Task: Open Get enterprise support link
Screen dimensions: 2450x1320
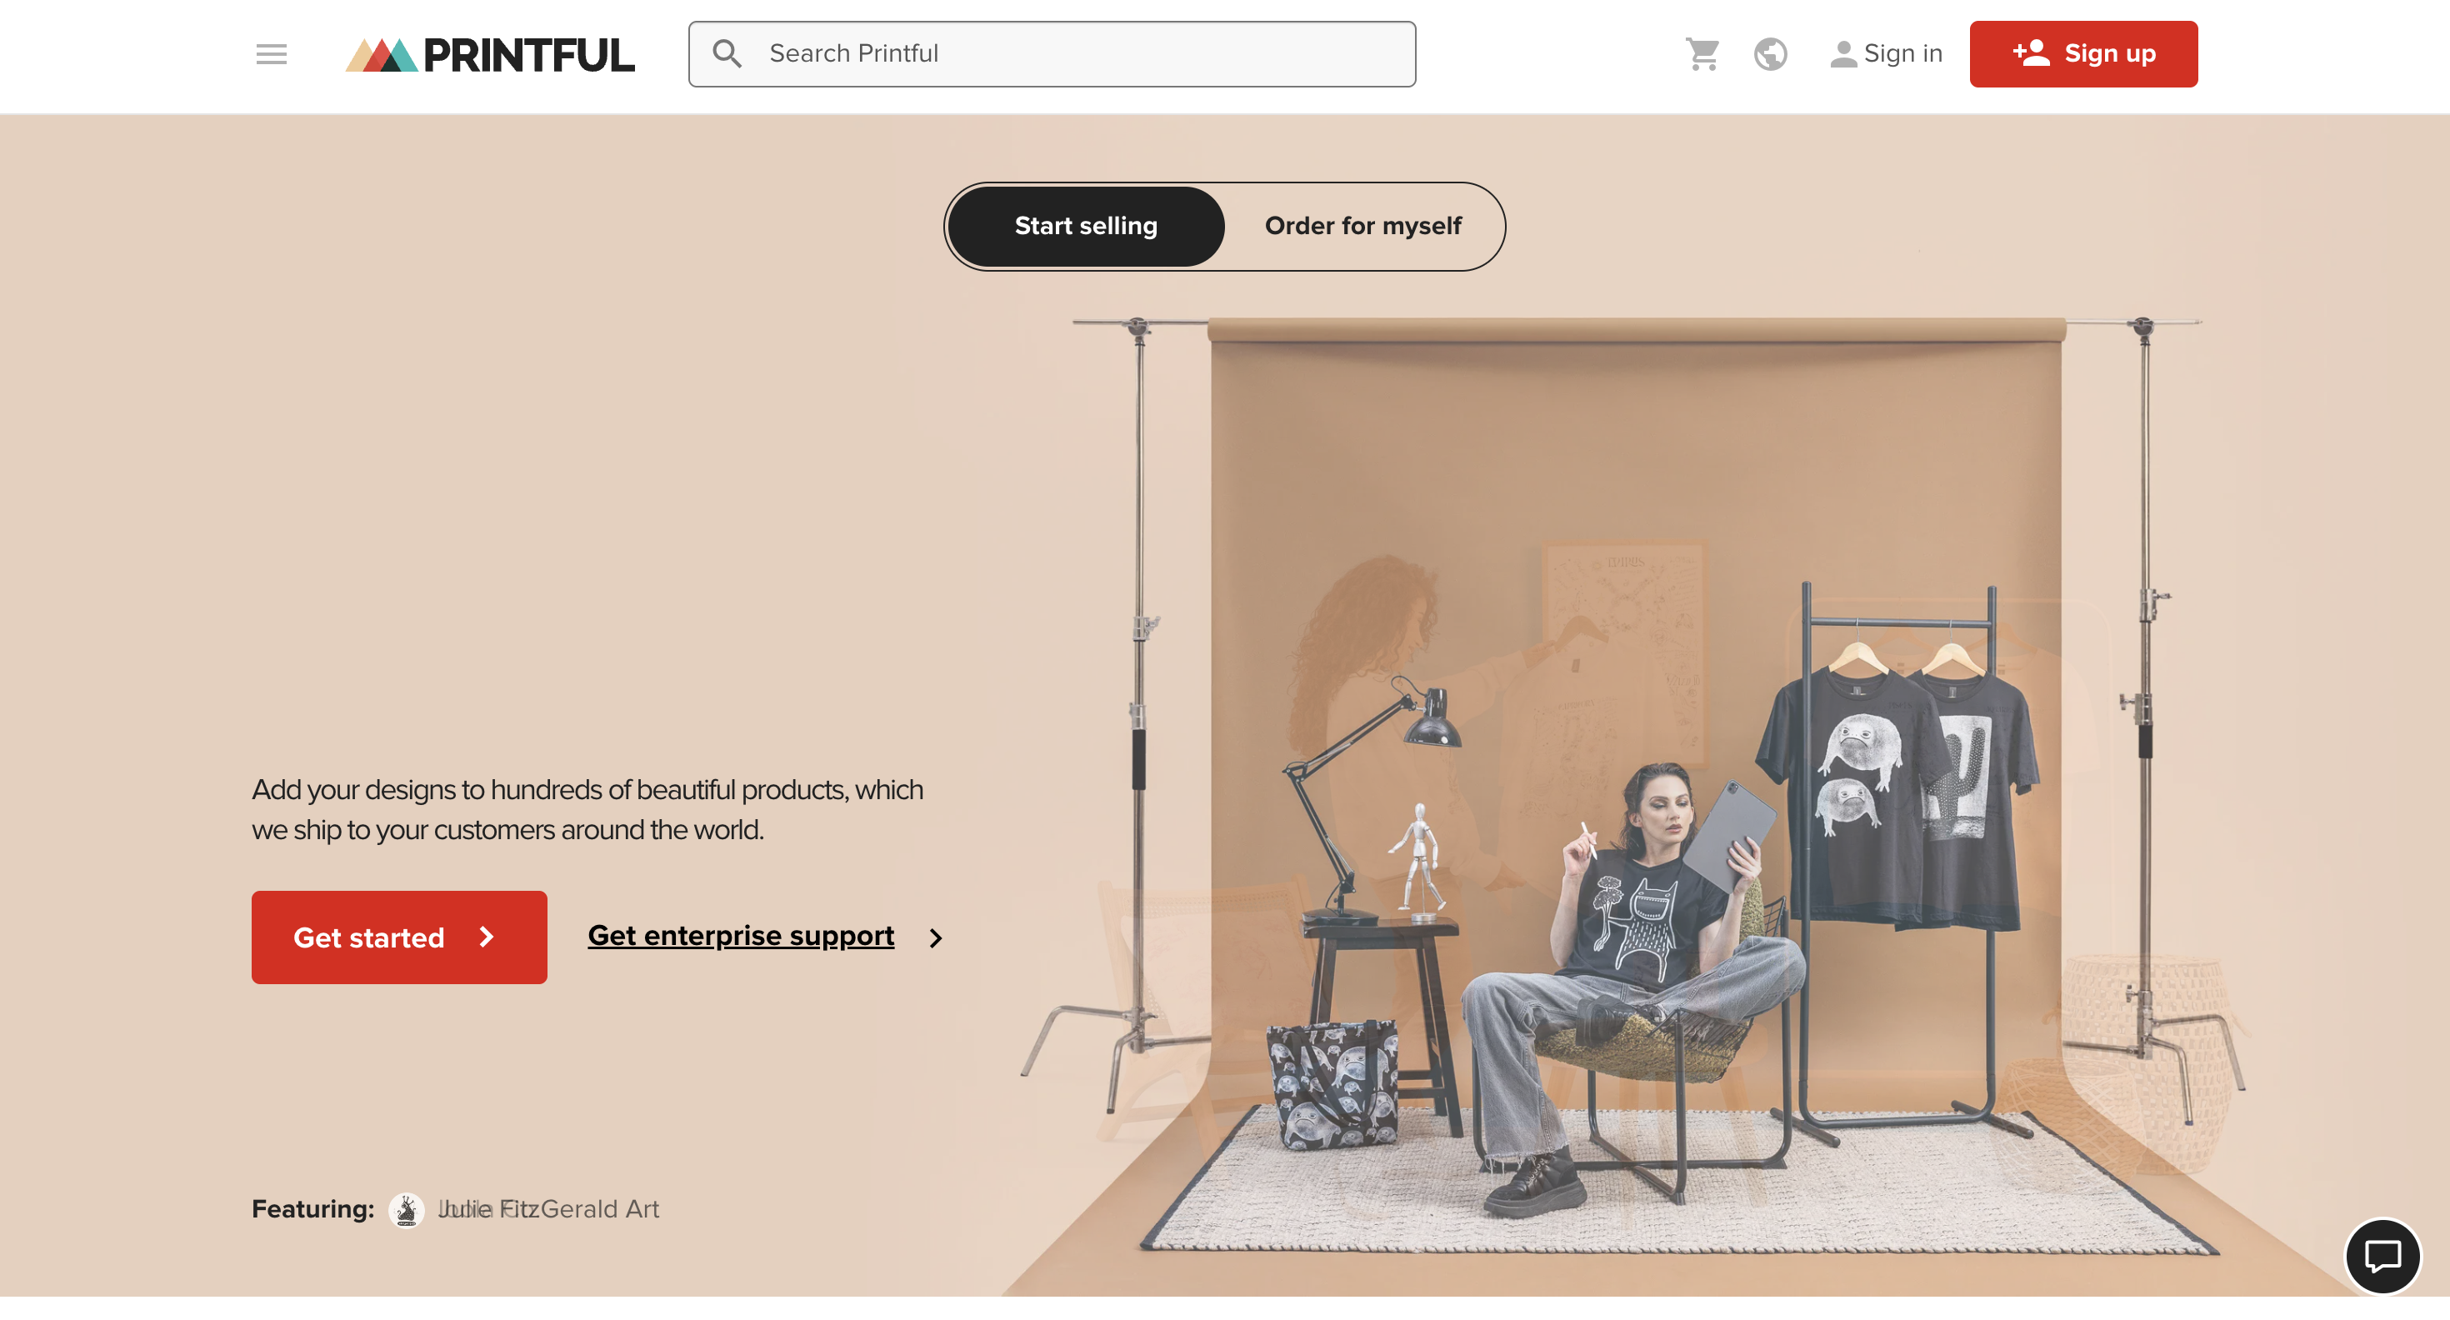Action: pos(741,936)
